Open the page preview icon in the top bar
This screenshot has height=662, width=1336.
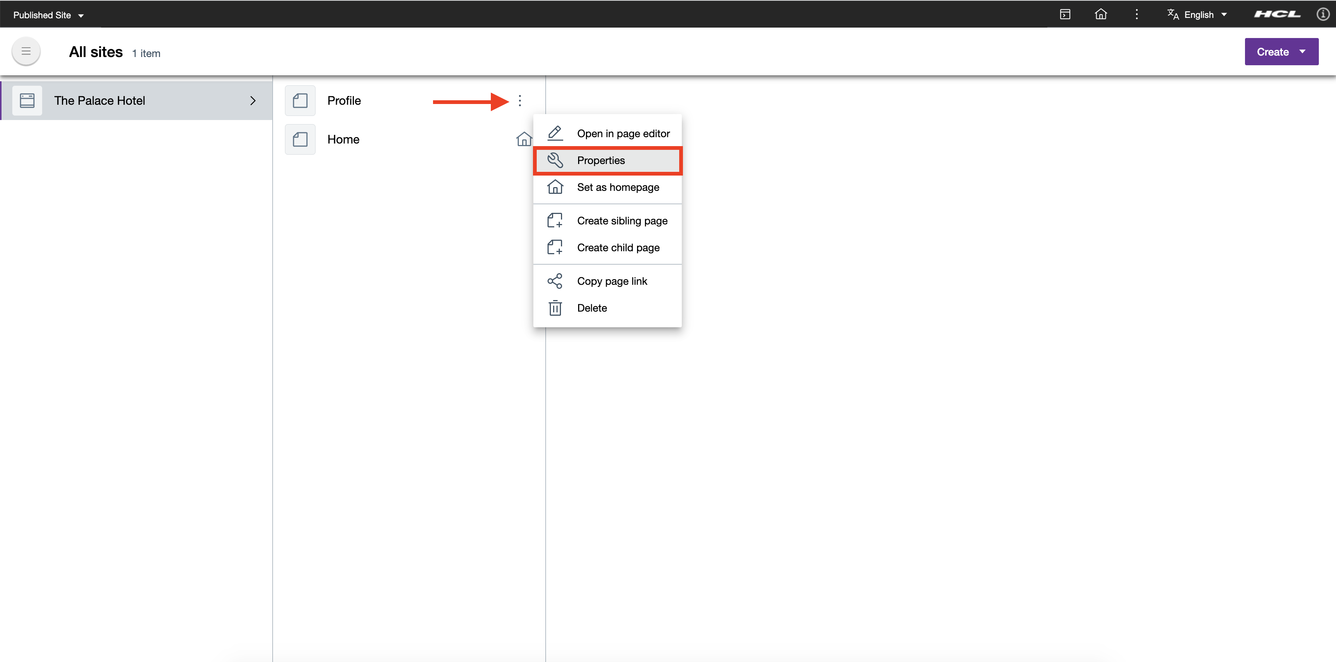[1065, 14]
